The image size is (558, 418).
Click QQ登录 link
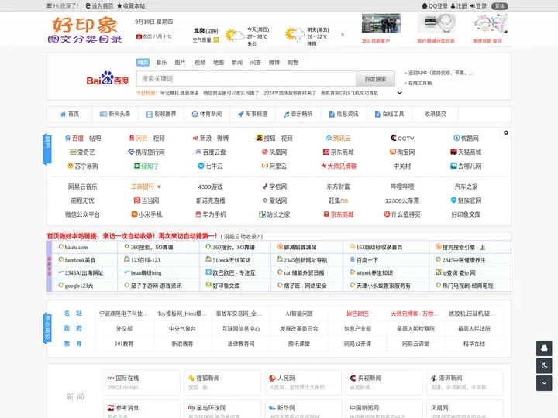point(435,5)
